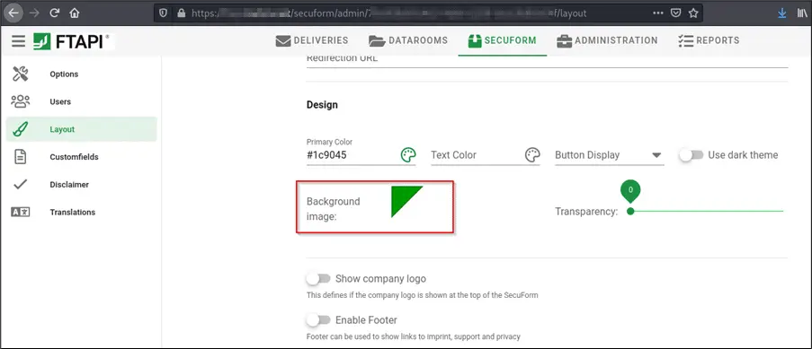This screenshot has width=812, height=349.
Task: Click the Transparency slider handle
Action: point(630,211)
